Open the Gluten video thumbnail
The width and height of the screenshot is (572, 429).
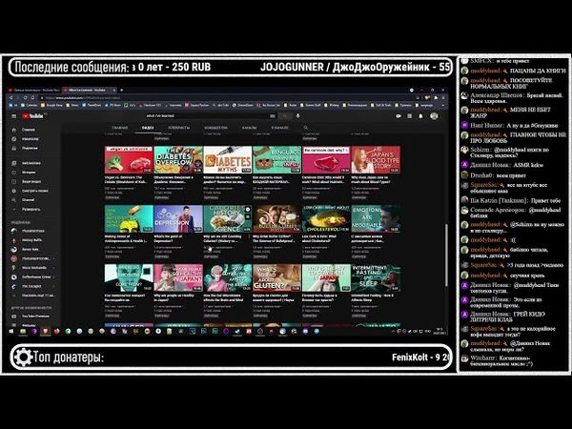(276, 278)
